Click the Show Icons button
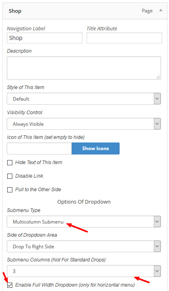The width and height of the screenshot is (169, 291). coord(96,148)
